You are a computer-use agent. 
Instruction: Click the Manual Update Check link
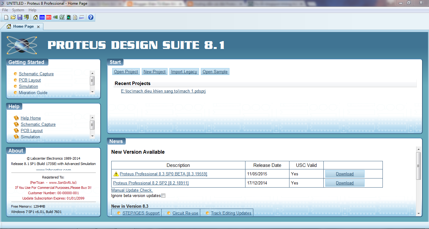point(132,190)
